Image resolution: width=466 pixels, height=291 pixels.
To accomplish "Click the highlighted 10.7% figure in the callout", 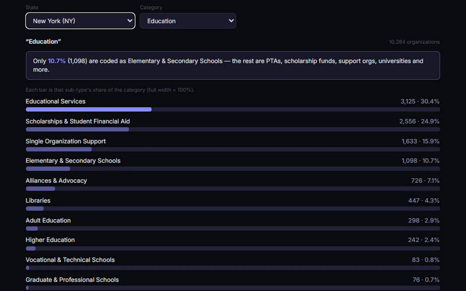I will (x=57, y=61).
